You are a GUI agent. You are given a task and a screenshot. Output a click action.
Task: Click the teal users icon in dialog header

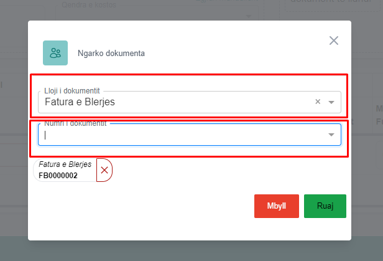pyautogui.click(x=55, y=53)
